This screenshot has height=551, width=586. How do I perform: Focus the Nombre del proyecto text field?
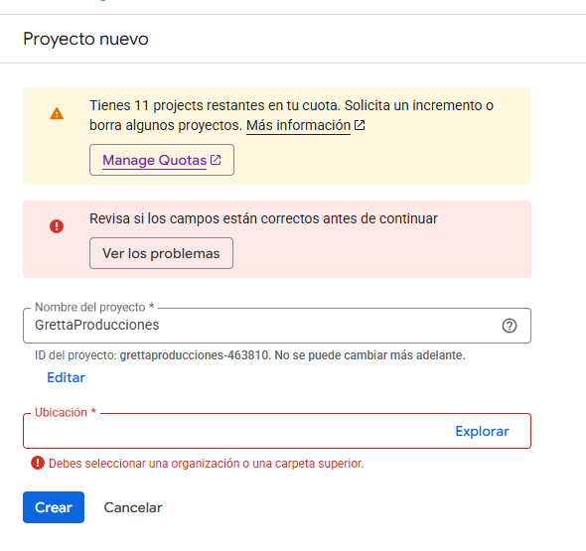click(277, 326)
